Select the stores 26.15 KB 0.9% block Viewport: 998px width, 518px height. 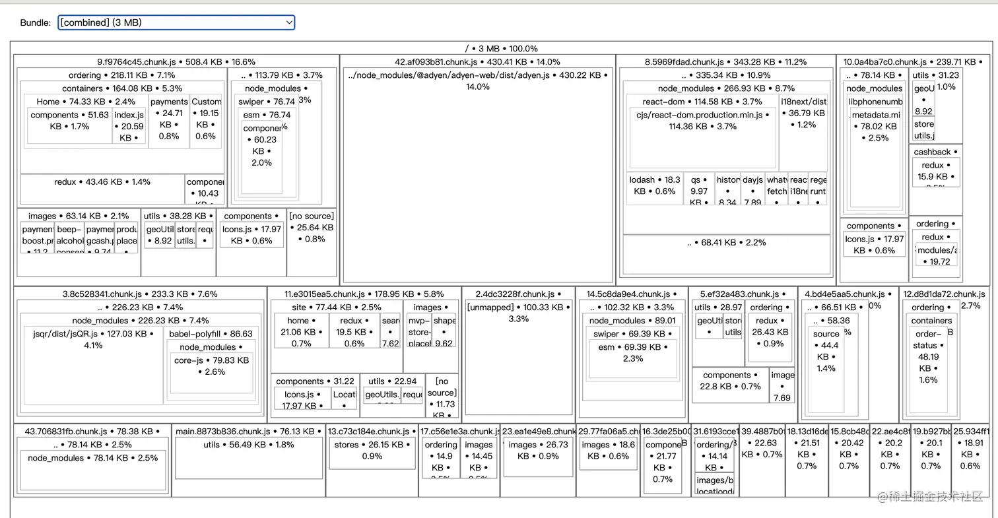(372, 454)
